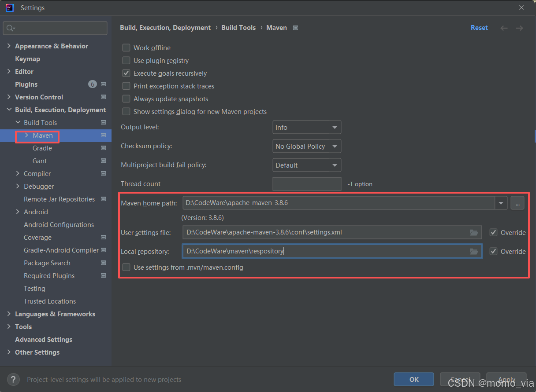Select Testing in settings tree
This screenshot has width=536, height=392.
point(34,288)
